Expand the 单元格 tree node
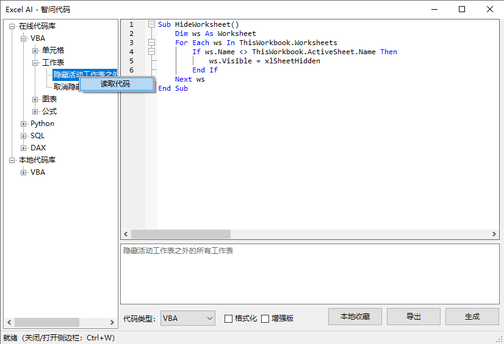The height and width of the screenshot is (344, 504). click(35, 51)
